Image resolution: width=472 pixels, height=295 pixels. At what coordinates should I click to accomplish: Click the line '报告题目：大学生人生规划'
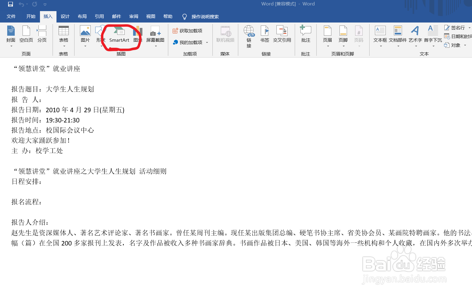53,89
